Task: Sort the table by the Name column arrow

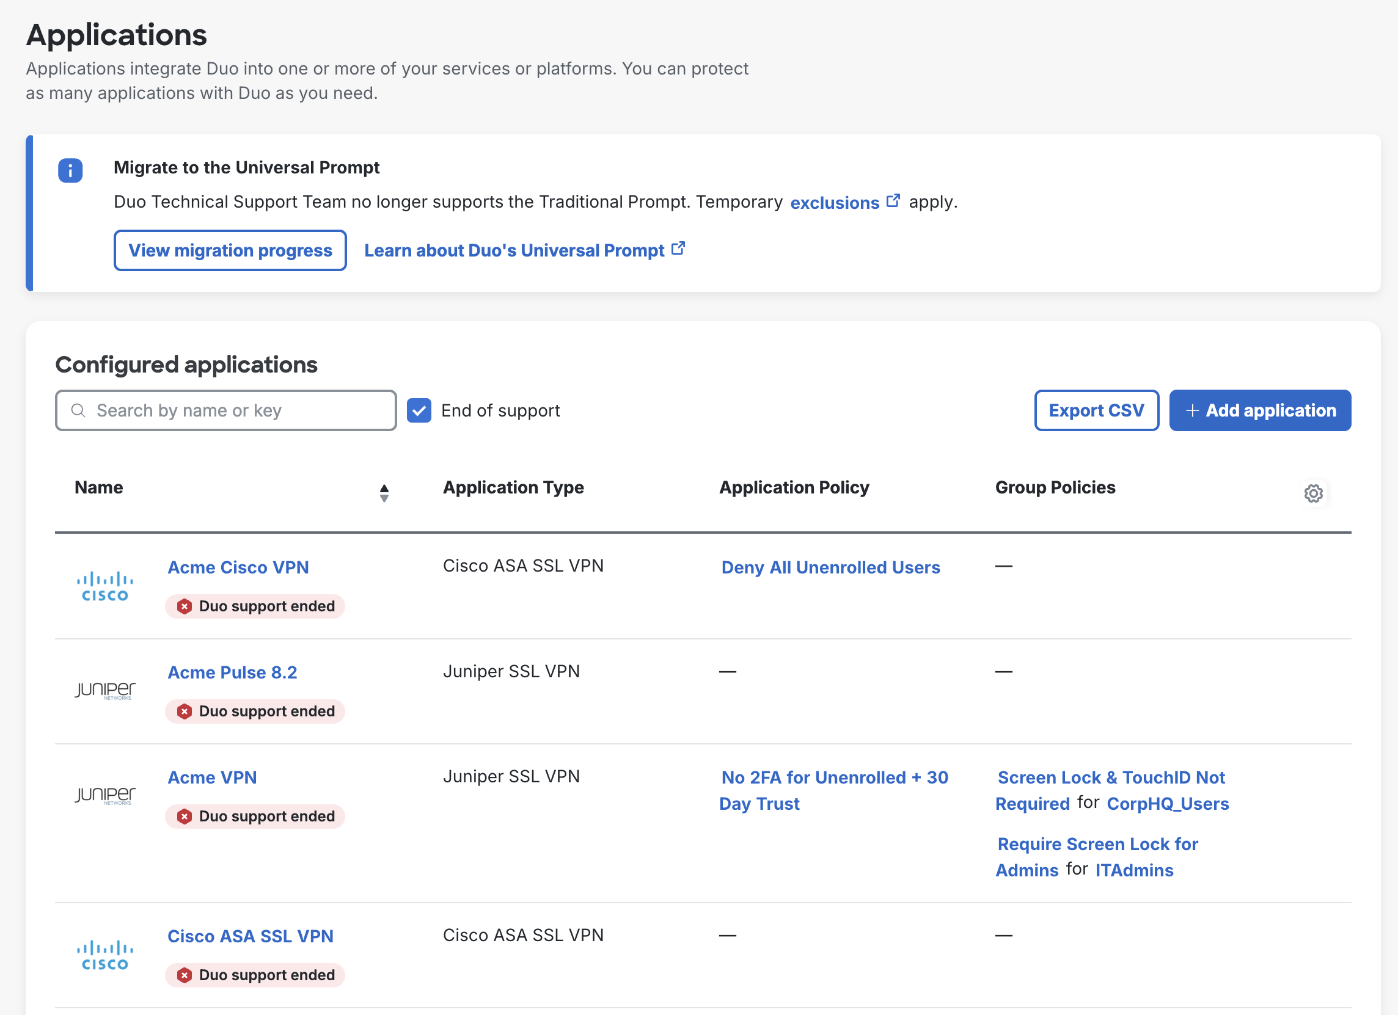Action: point(384,492)
